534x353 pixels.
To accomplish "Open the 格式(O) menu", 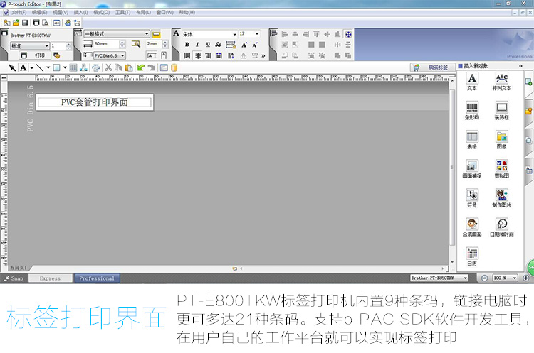I will click(102, 12).
